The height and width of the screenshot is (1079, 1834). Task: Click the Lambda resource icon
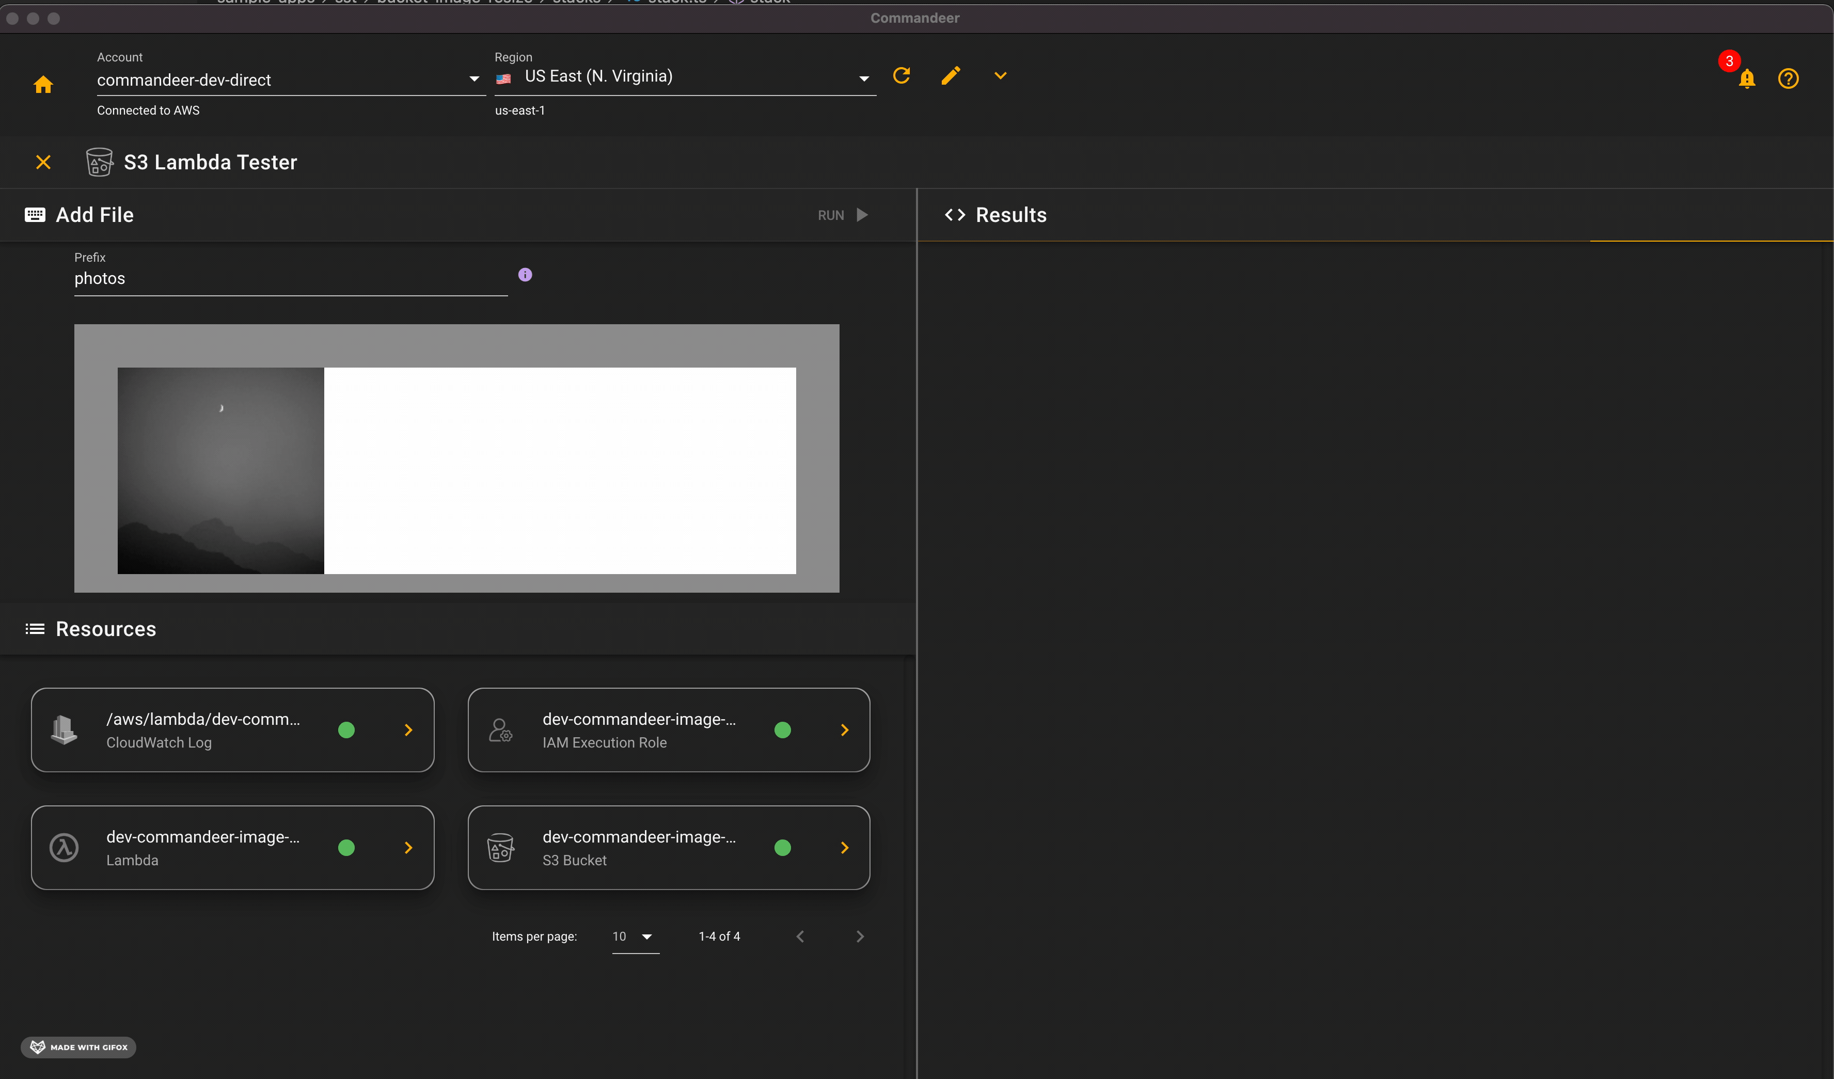(63, 847)
